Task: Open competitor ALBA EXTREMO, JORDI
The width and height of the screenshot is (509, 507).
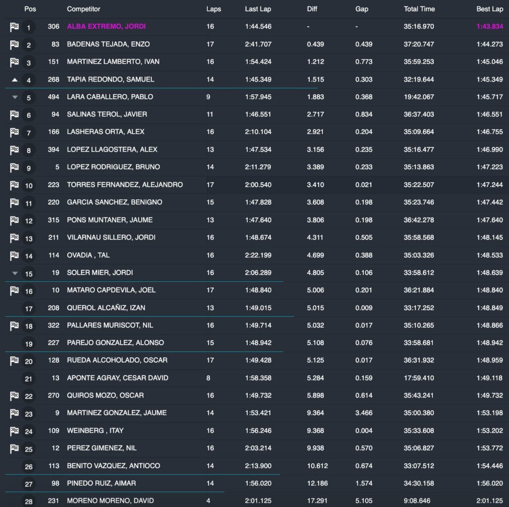Action: coord(106,26)
